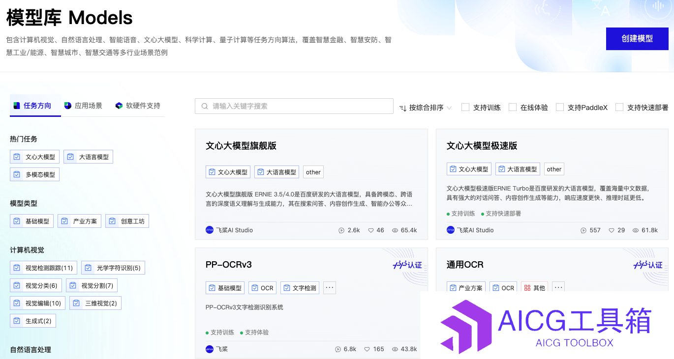Viewport: 674px width, 359px height.
Task: Click heart icon showing 165 likes
Action: coord(367,349)
